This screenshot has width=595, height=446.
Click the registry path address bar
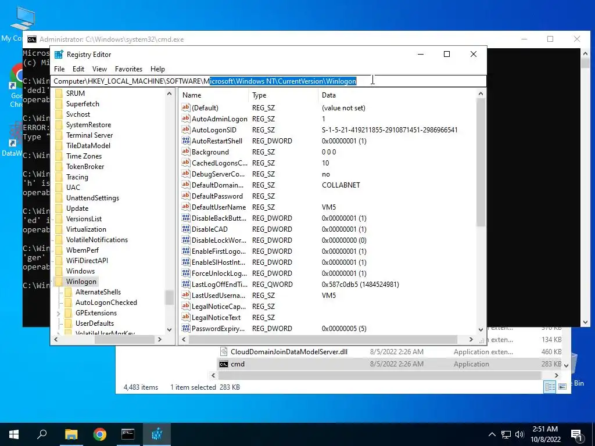click(x=268, y=81)
